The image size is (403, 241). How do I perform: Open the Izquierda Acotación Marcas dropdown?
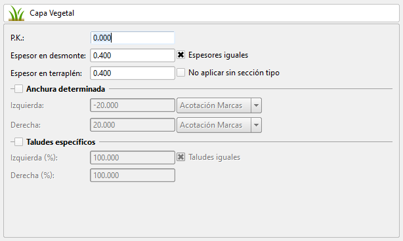(219, 105)
